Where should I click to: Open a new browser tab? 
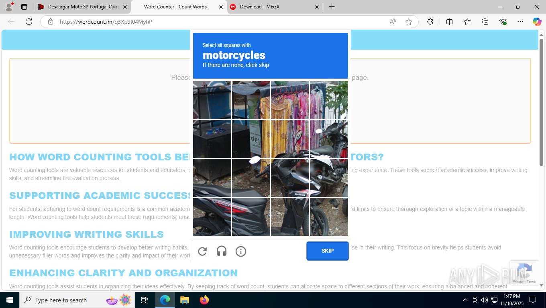332,7
